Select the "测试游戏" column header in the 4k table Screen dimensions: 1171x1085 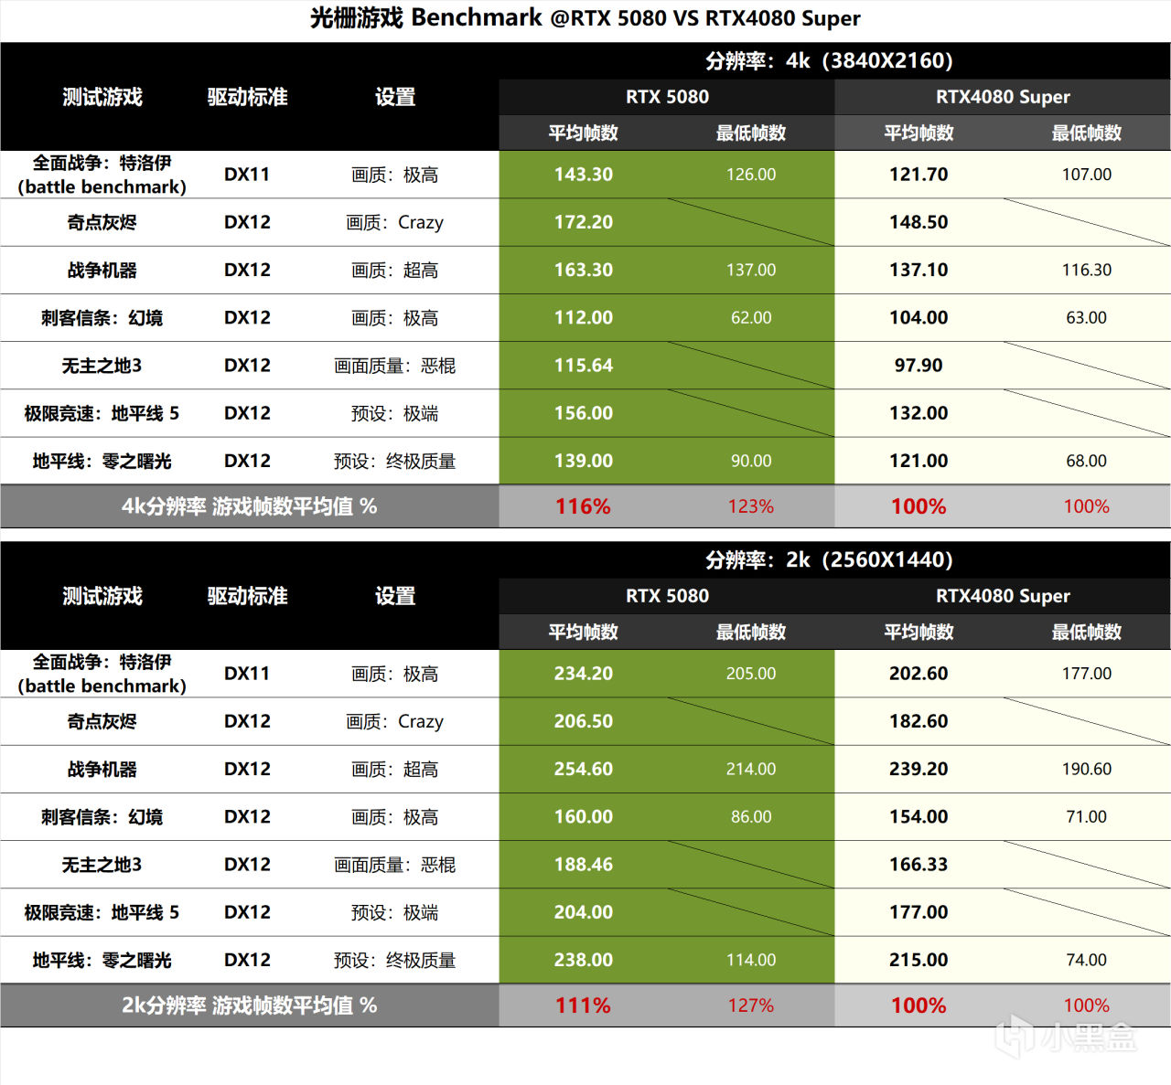tap(102, 97)
